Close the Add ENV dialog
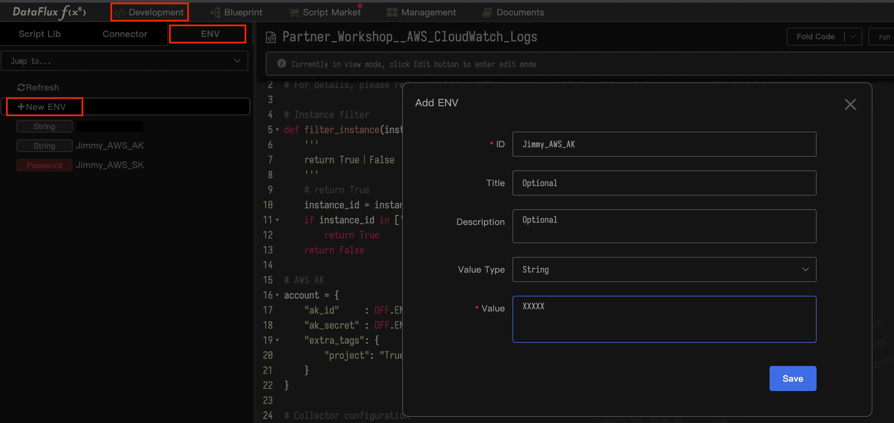This screenshot has width=894, height=423. pyautogui.click(x=850, y=104)
